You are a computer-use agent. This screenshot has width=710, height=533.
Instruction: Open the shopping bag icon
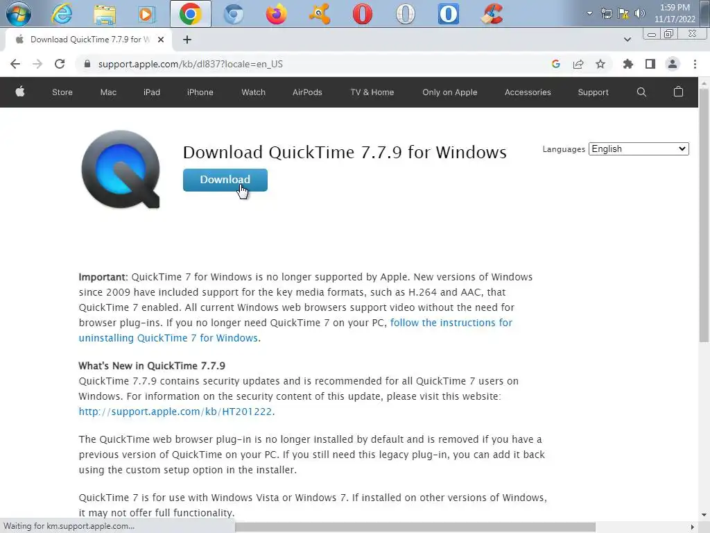coord(678,92)
